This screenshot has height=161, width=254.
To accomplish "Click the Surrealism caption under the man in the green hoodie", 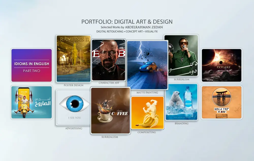I will tap(181, 79).
